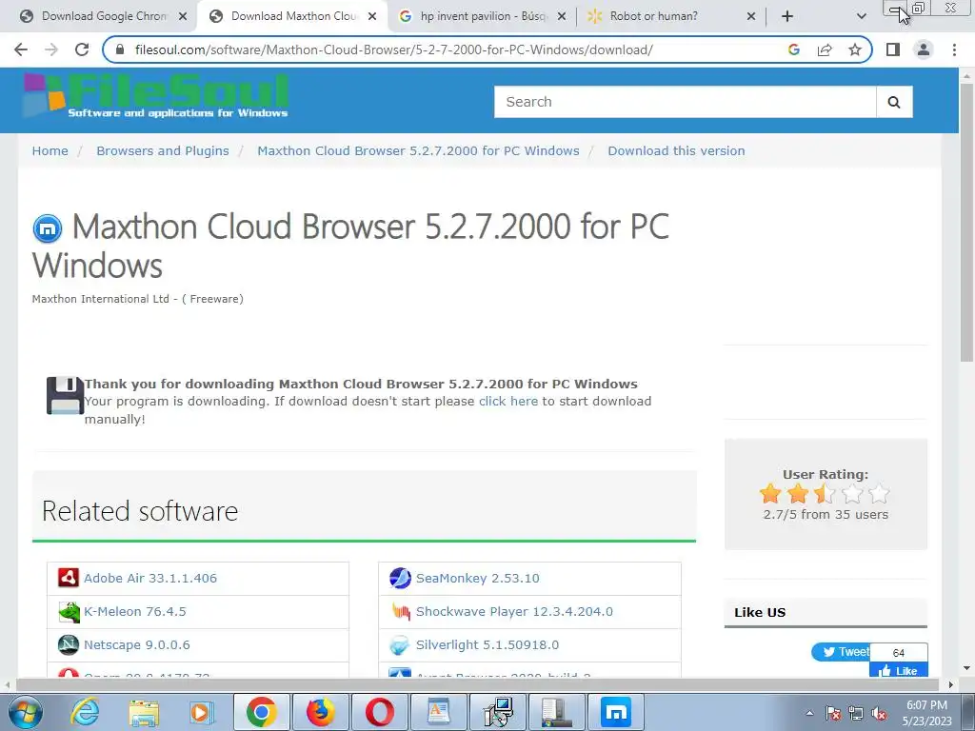Rate five stars in User Rating
This screenshot has width=975, height=731.
pos(879,494)
